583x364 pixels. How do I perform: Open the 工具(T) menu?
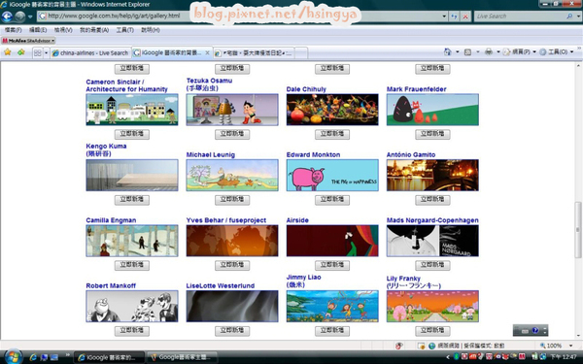(125, 30)
